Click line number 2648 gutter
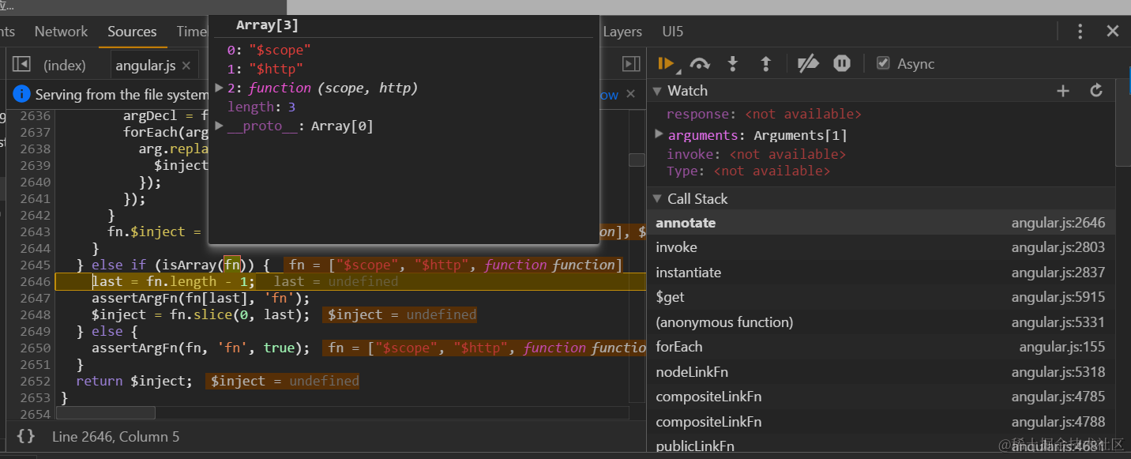Screen dimensions: 1131x459 coord(36,314)
